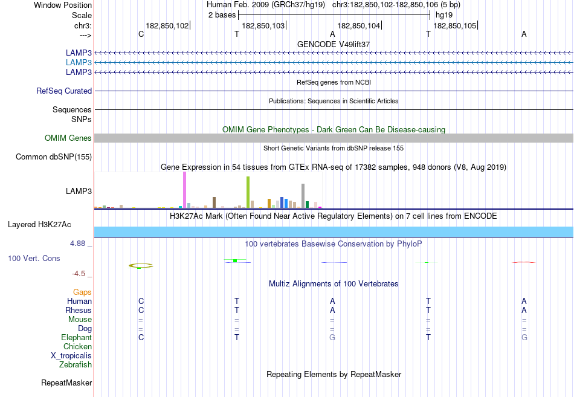Click the X_tropicalis alignment row label
574x397 pixels.
(x=71, y=356)
